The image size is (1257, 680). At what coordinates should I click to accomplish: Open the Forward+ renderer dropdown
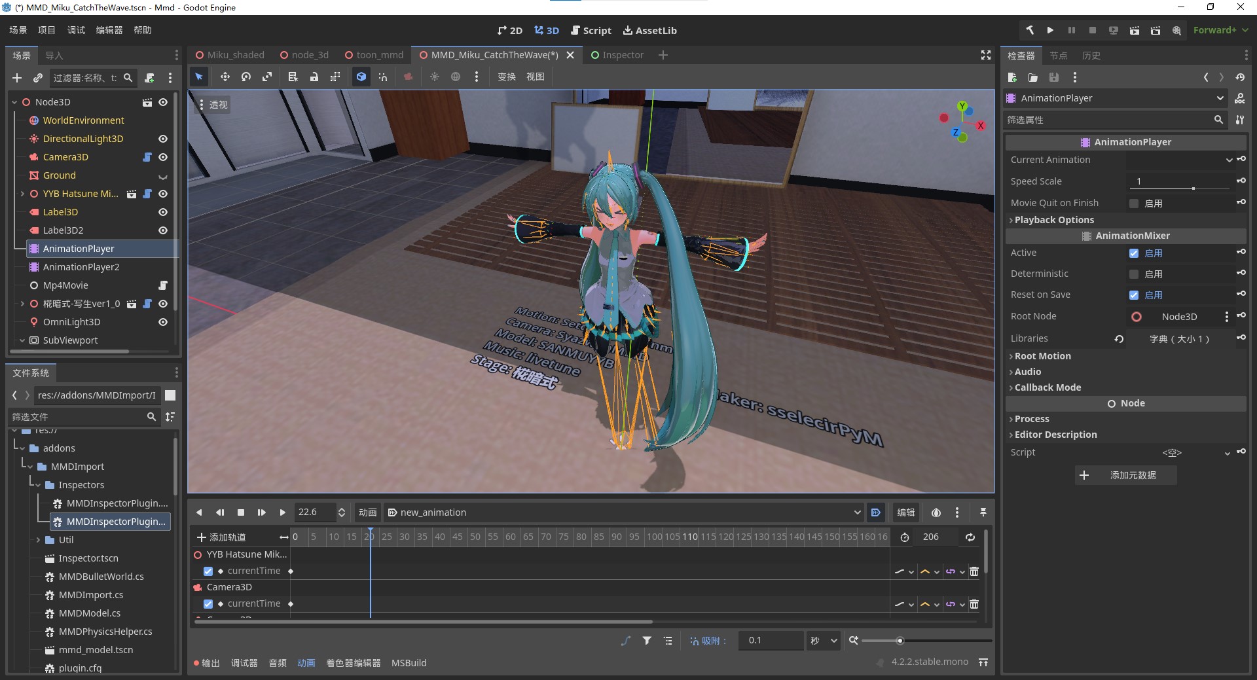coord(1221,30)
